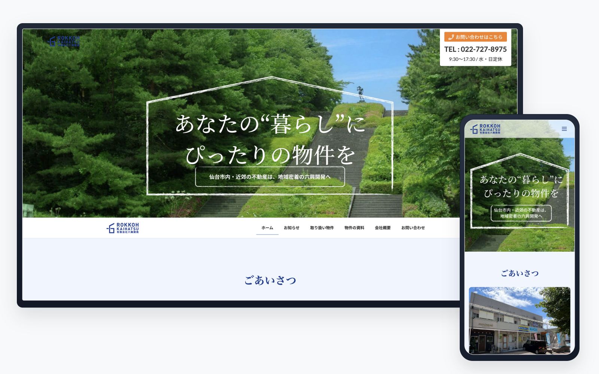The height and width of the screenshot is (374, 599).
Task: Click the TEL: 022-727-8975 phone number
Action: pos(475,49)
